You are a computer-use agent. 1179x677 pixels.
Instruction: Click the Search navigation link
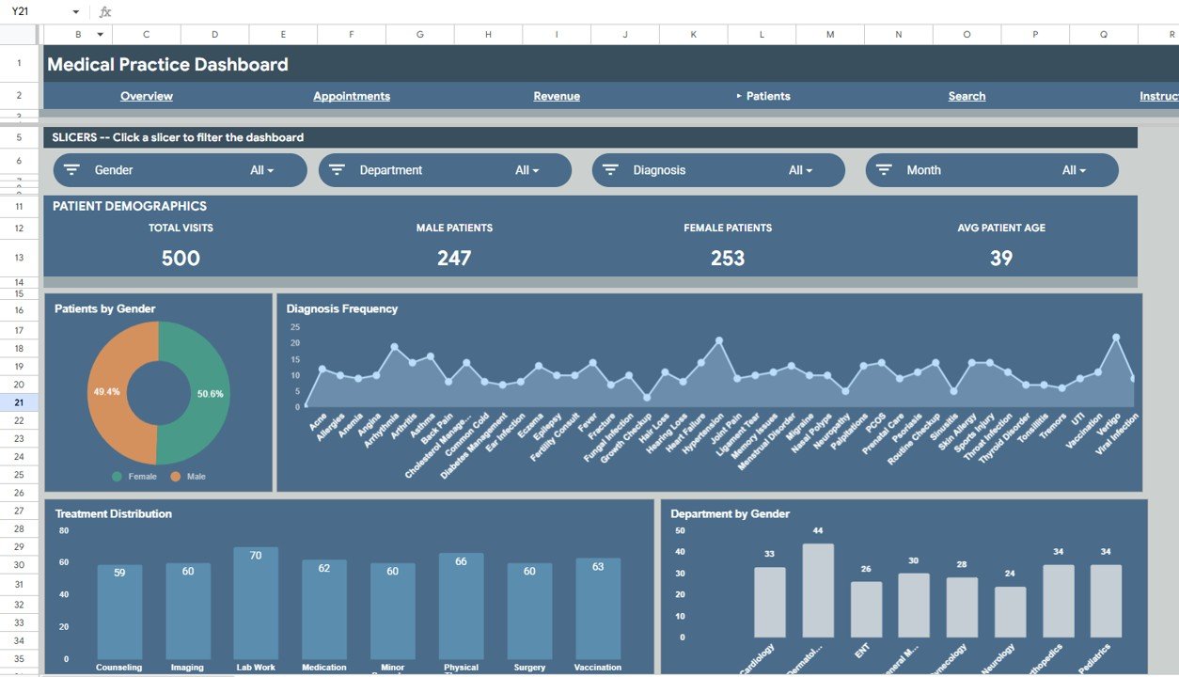tap(967, 95)
